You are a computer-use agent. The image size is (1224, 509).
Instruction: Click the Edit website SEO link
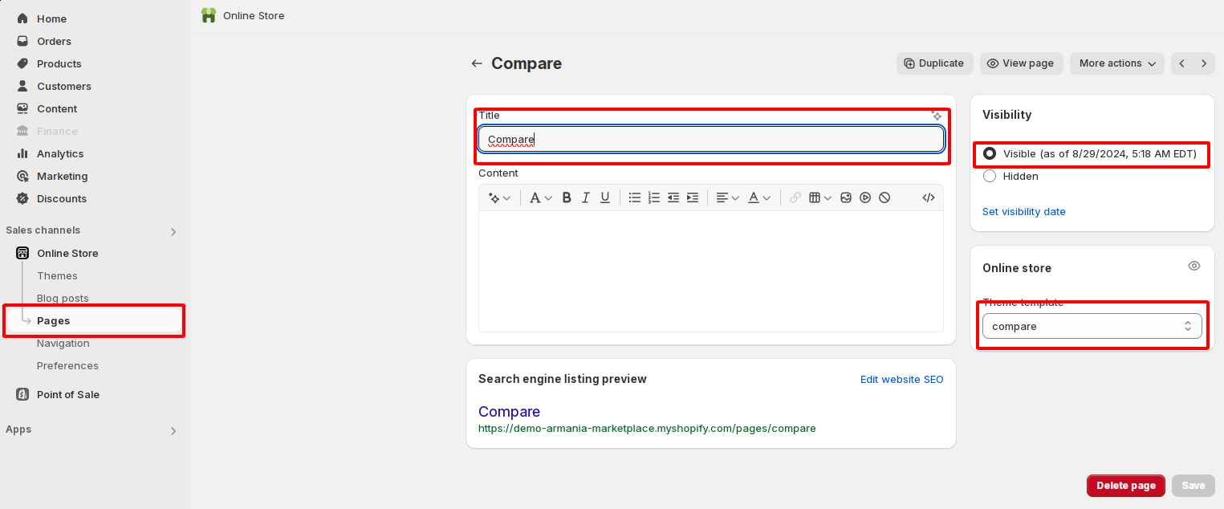[901, 379]
